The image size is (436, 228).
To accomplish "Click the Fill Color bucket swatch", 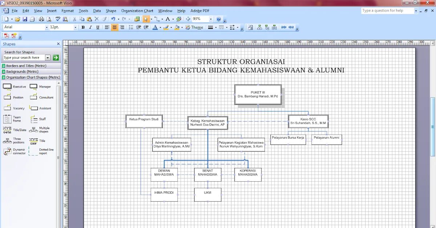I will 177,27.
